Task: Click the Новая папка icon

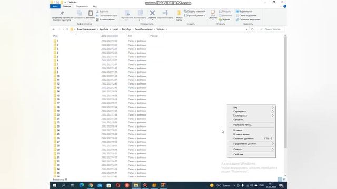Action: pyautogui.click(x=179, y=13)
